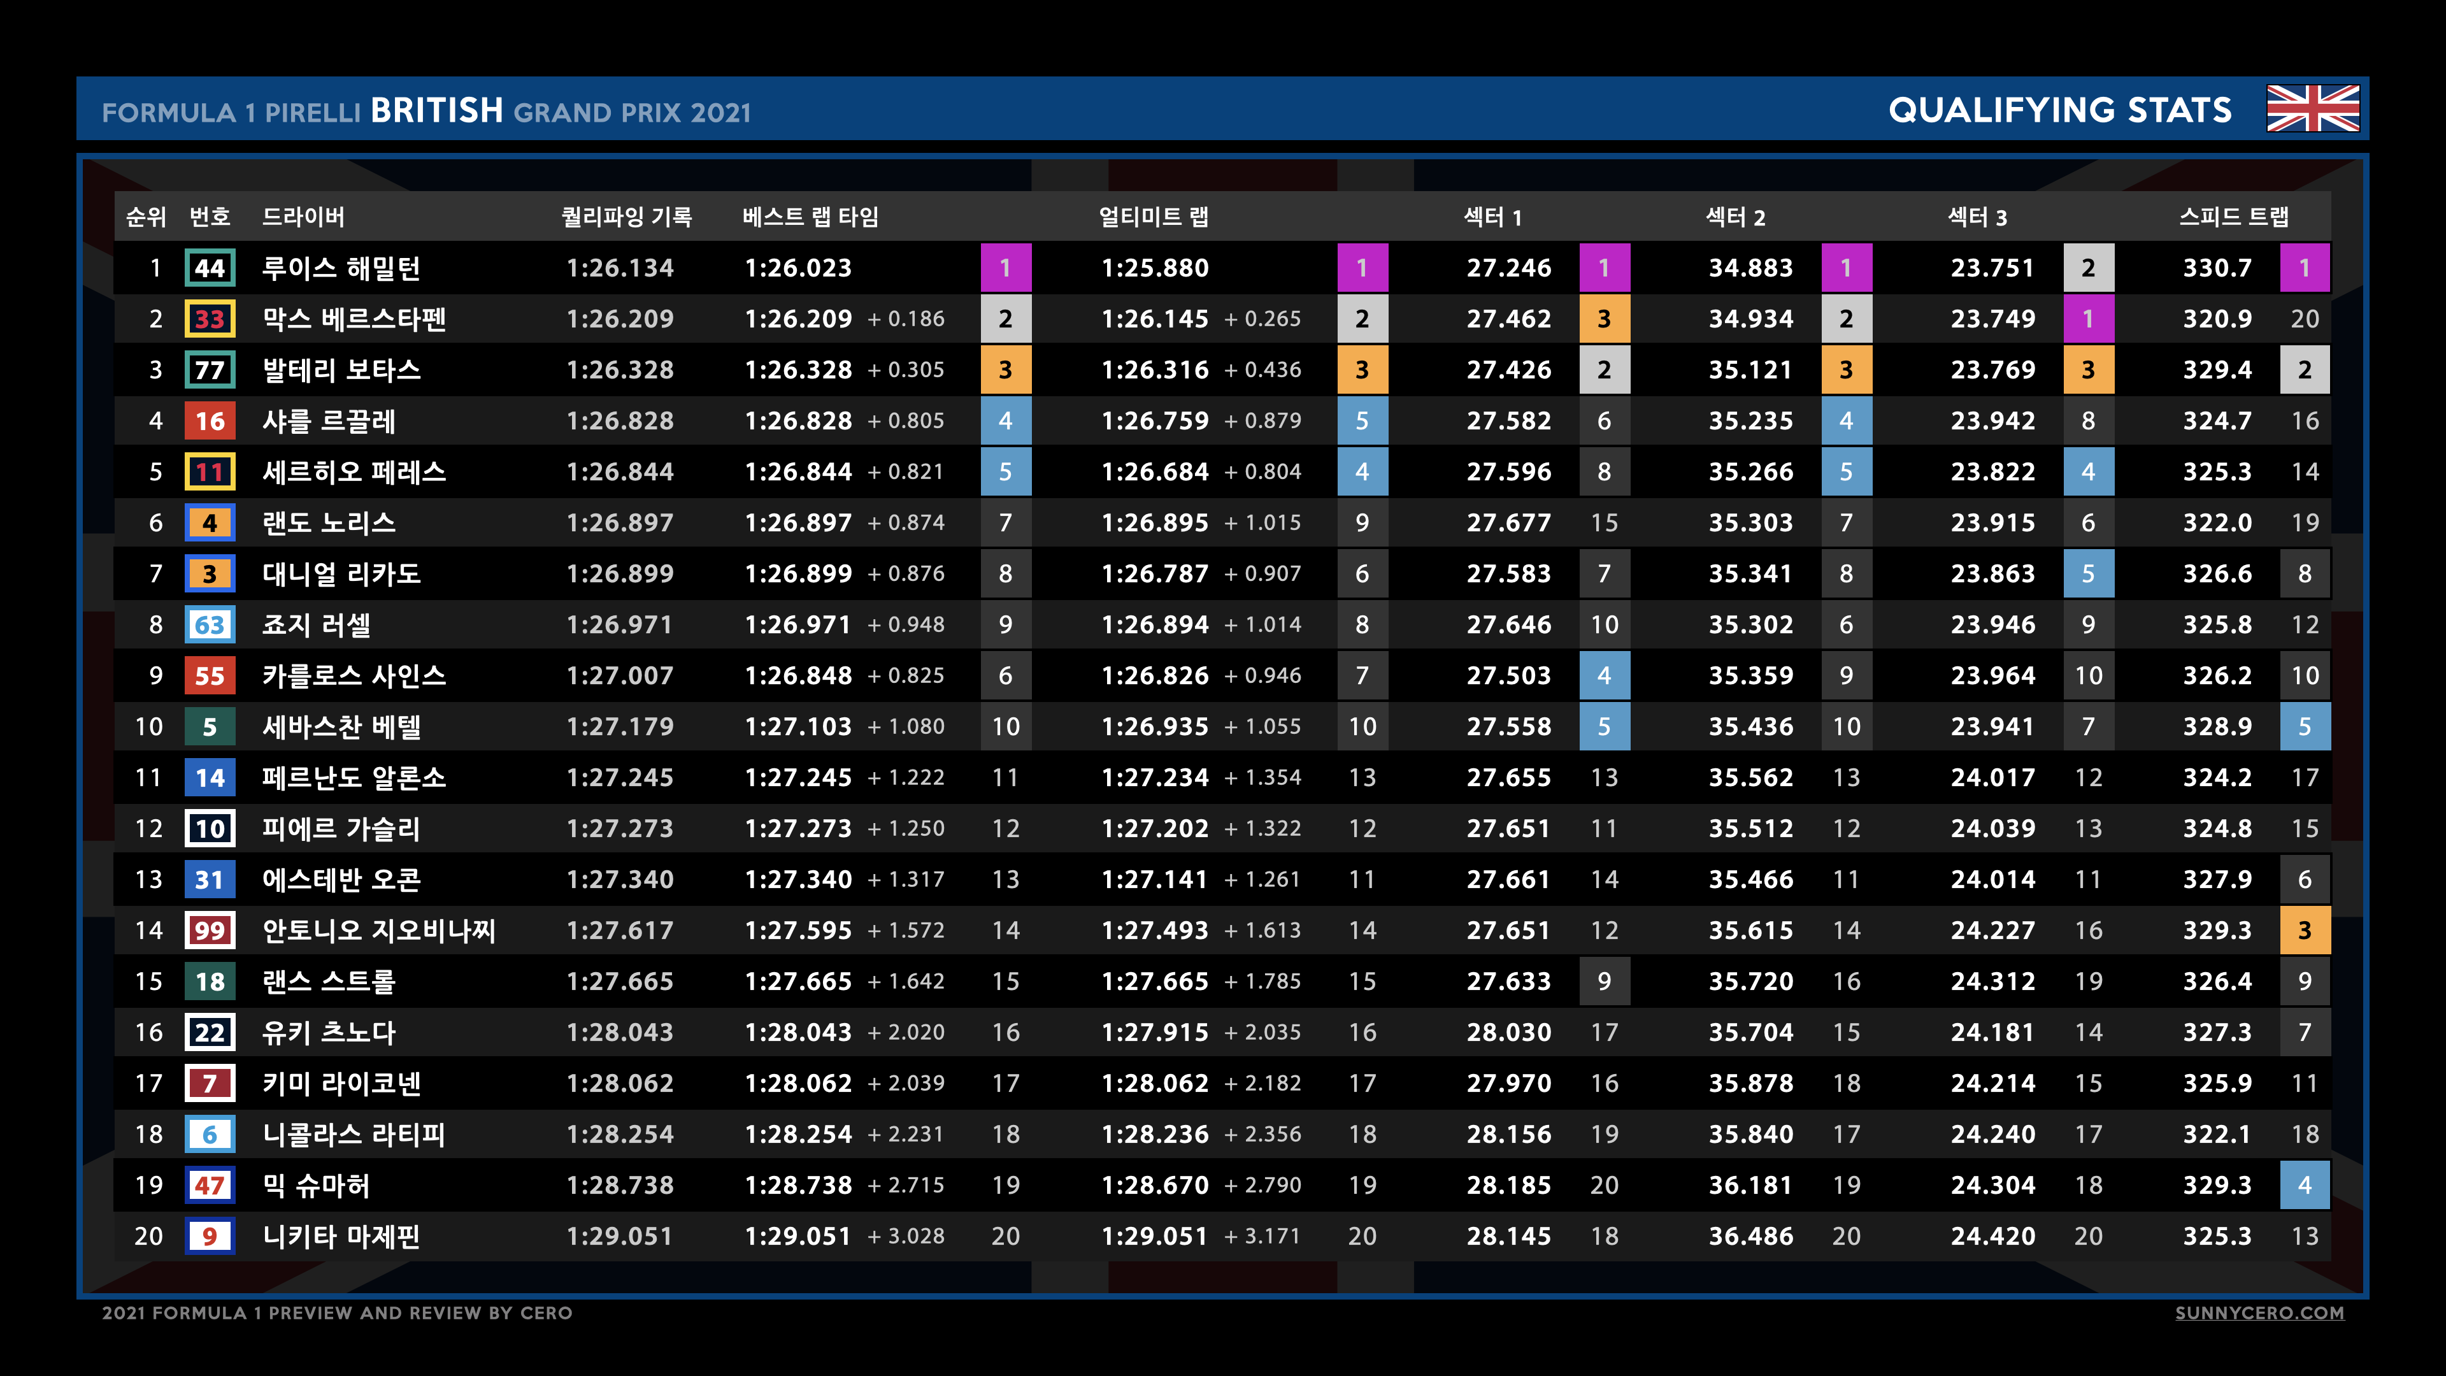Image resolution: width=2446 pixels, height=1376 pixels.
Task: Click orange rank 3 swatch in Giovinazzi's row
Action: [x=2305, y=931]
